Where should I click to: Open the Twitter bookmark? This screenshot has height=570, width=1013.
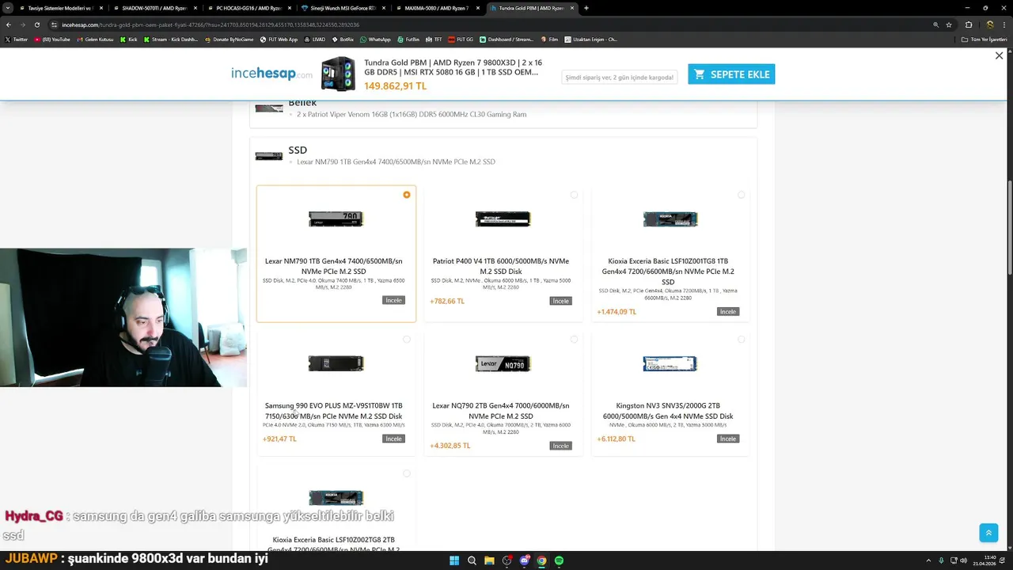pyautogui.click(x=16, y=39)
